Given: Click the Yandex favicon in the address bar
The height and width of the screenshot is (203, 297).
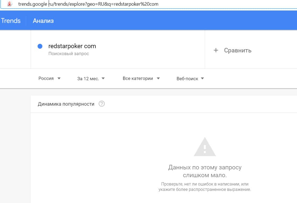Looking at the screenshot, I should (x=10, y=4).
